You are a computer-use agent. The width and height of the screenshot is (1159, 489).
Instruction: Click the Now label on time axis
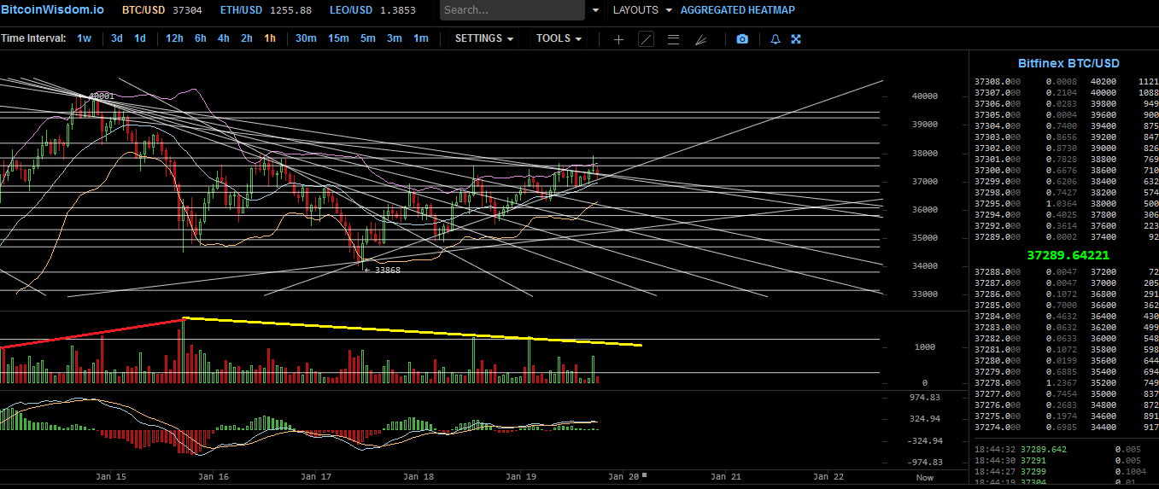[x=925, y=478]
